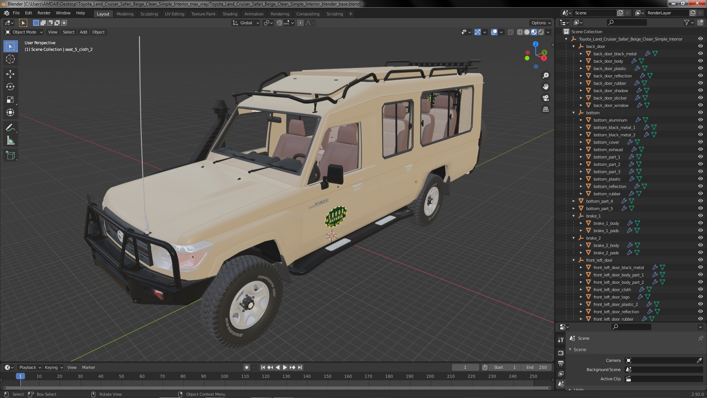Toggle snapping magnet
707x398 pixels.
coord(279,23)
